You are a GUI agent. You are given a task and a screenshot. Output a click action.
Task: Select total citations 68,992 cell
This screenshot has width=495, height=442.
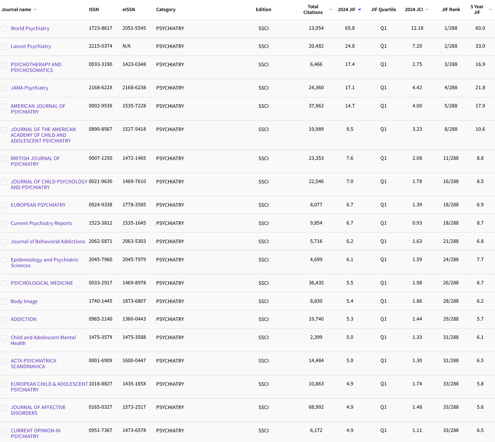coord(316,407)
